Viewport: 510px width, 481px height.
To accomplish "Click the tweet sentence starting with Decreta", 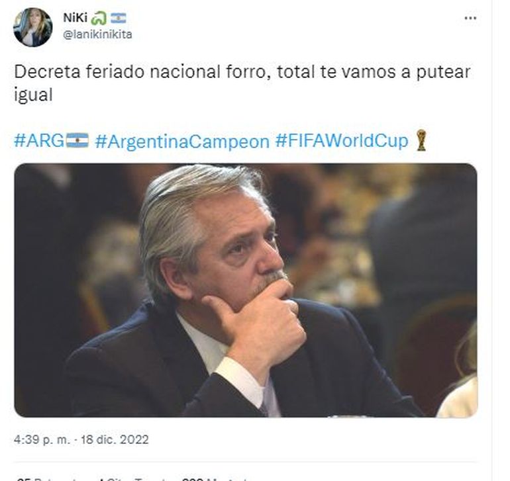I will (242, 83).
